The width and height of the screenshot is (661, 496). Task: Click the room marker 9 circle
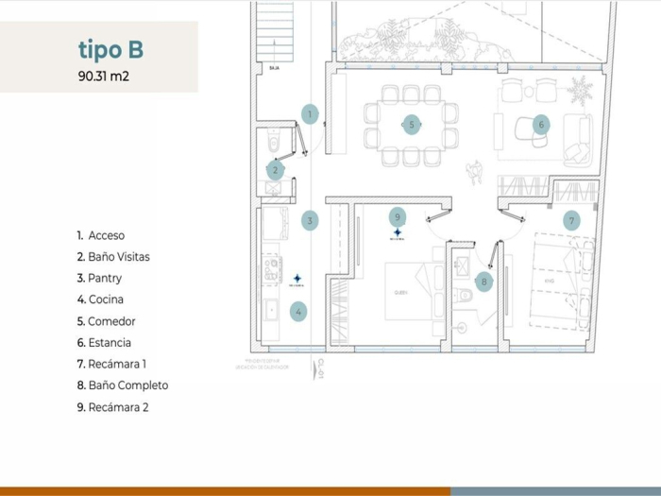[x=398, y=217]
